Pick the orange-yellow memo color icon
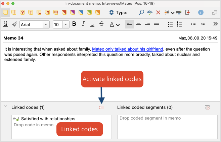Image resolution: width=221 pixels, height=142 pixels. coord(98,12)
